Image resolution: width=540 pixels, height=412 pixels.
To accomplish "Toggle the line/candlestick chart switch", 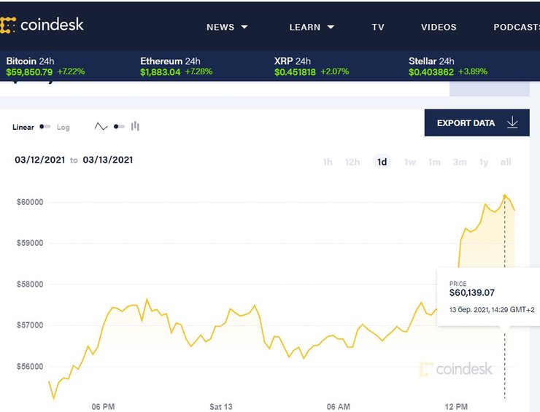I will click(x=119, y=127).
